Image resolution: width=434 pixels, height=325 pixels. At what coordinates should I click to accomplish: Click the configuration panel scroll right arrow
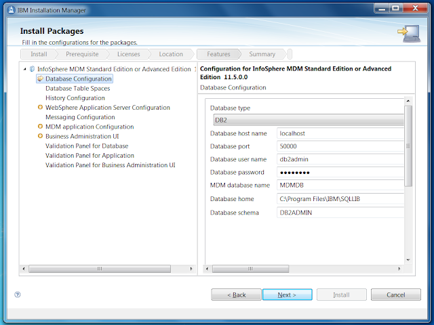(x=399, y=269)
